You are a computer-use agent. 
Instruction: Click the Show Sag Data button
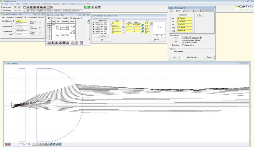pyautogui.click(x=192, y=57)
